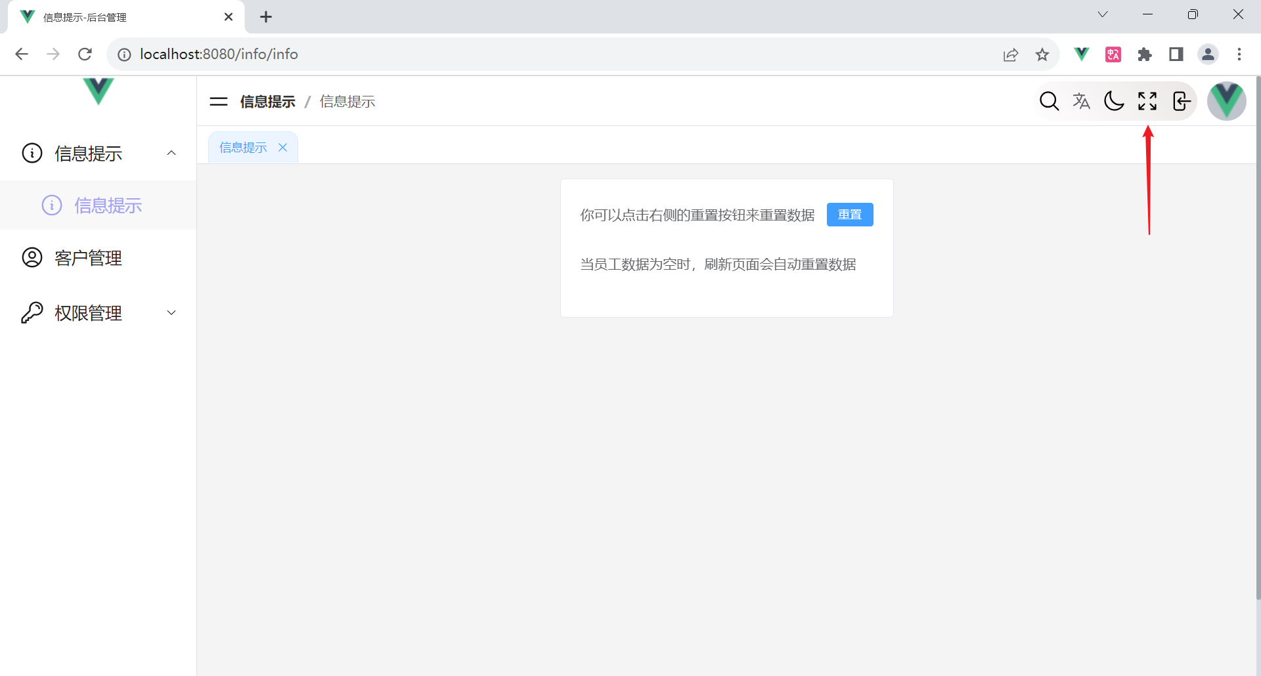Open the user avatar menu

(1227, 101)
